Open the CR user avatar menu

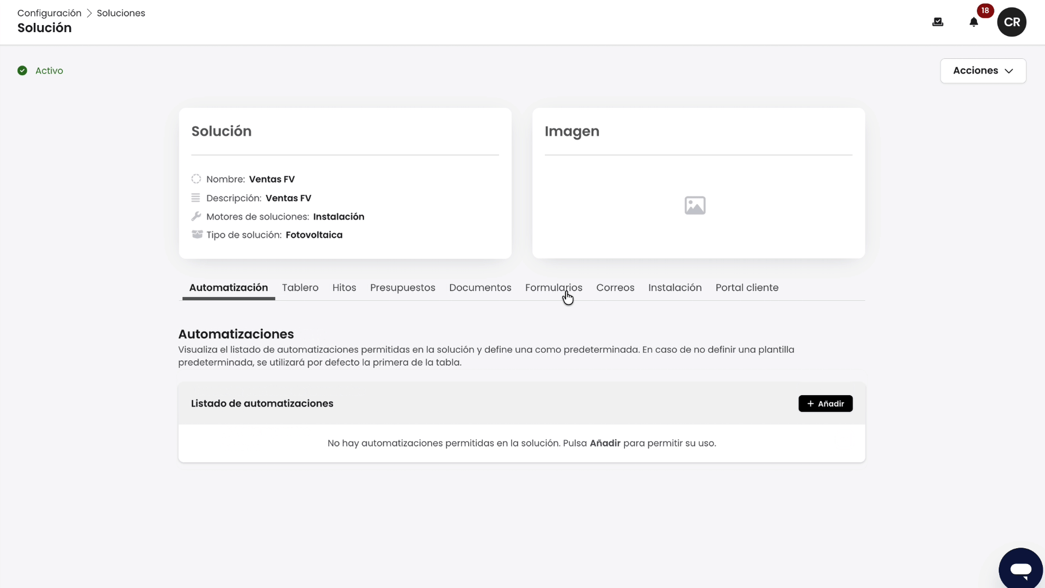point(1011,22)
